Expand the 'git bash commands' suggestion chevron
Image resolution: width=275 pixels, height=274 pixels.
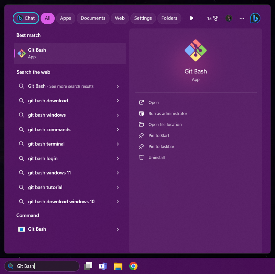(x=118, y=129)
